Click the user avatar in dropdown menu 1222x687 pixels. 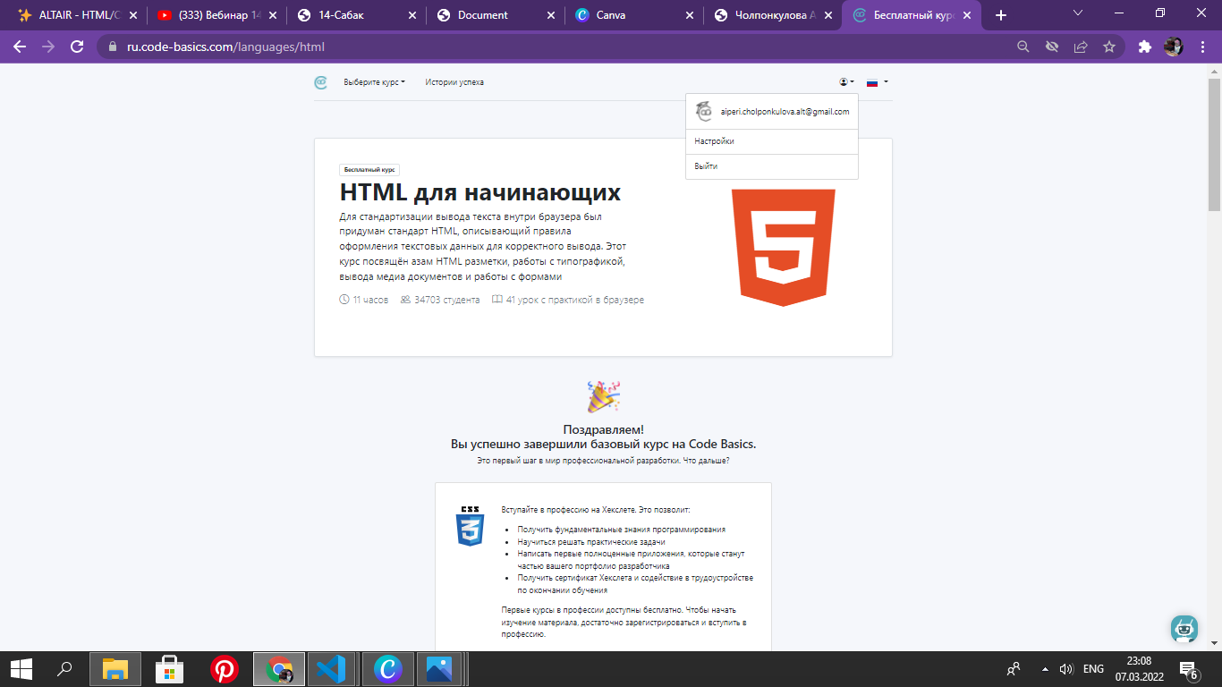click(x=704, y=112)
